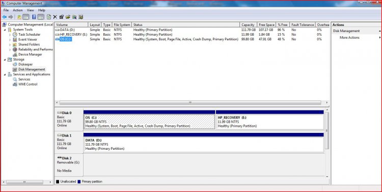
Task: Click the Refresh toolbar icon
Action: click(x=49, y=17)
